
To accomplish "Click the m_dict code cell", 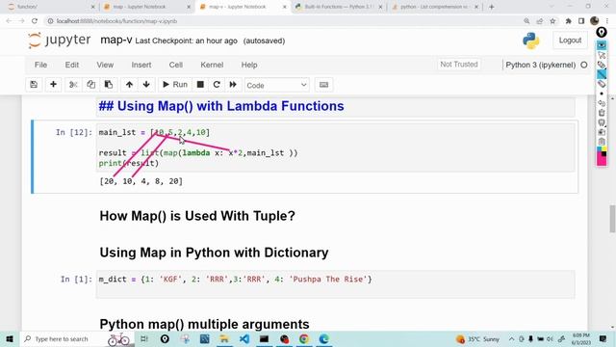I will pos(336,284).
